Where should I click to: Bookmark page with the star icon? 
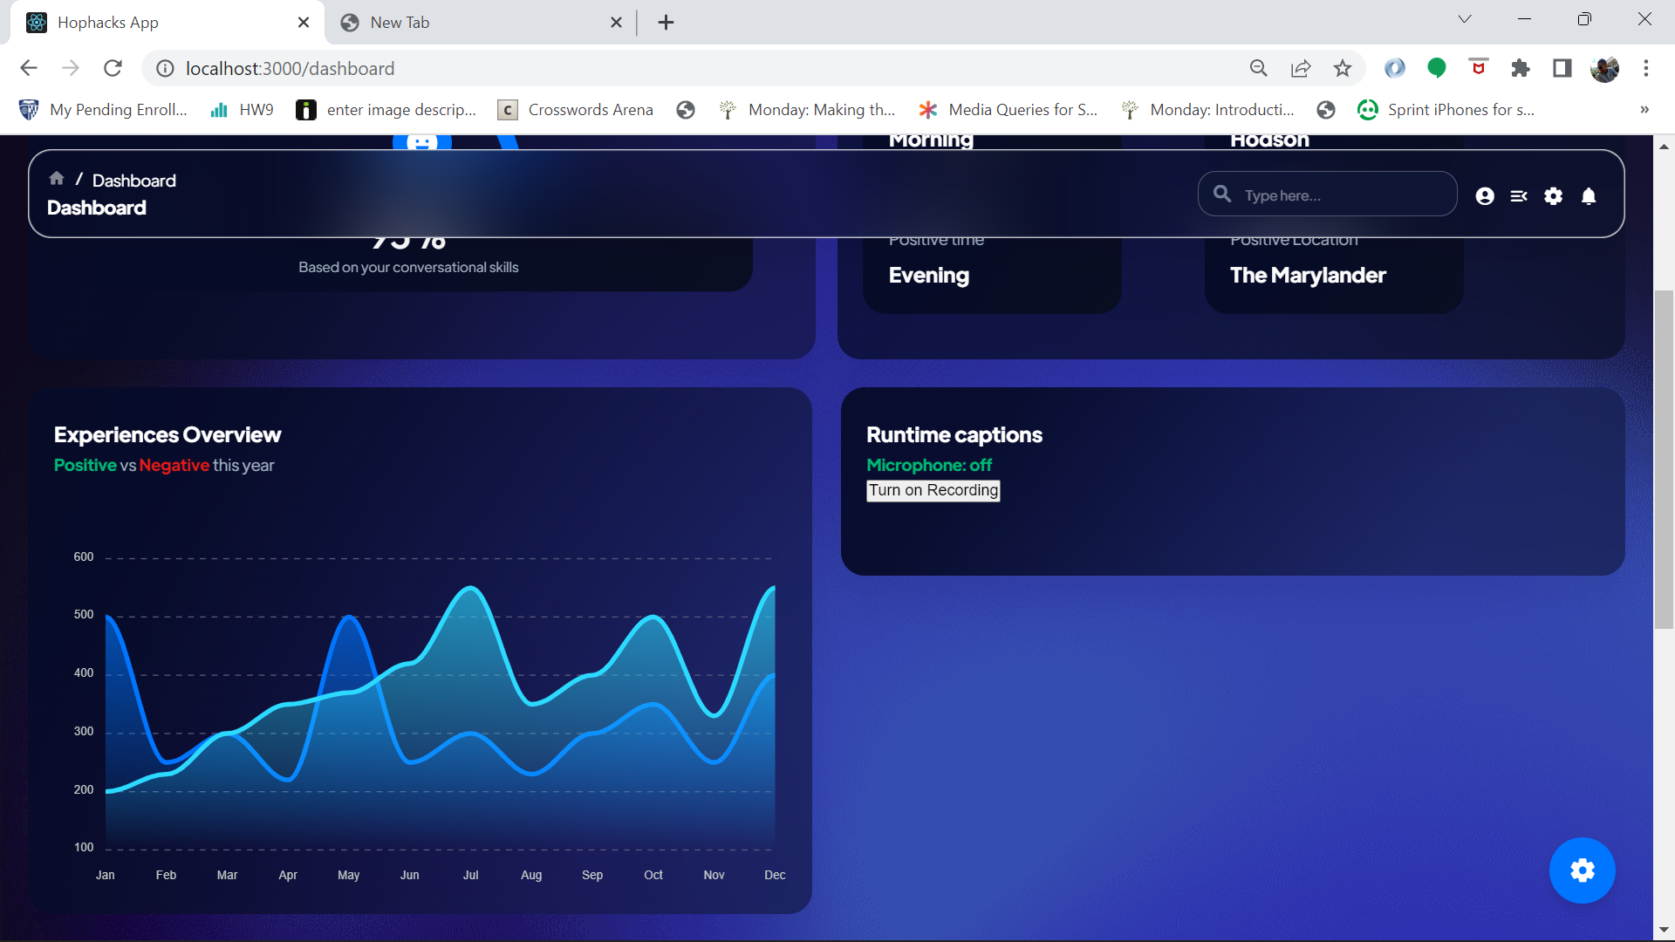tap(1343, 68)
